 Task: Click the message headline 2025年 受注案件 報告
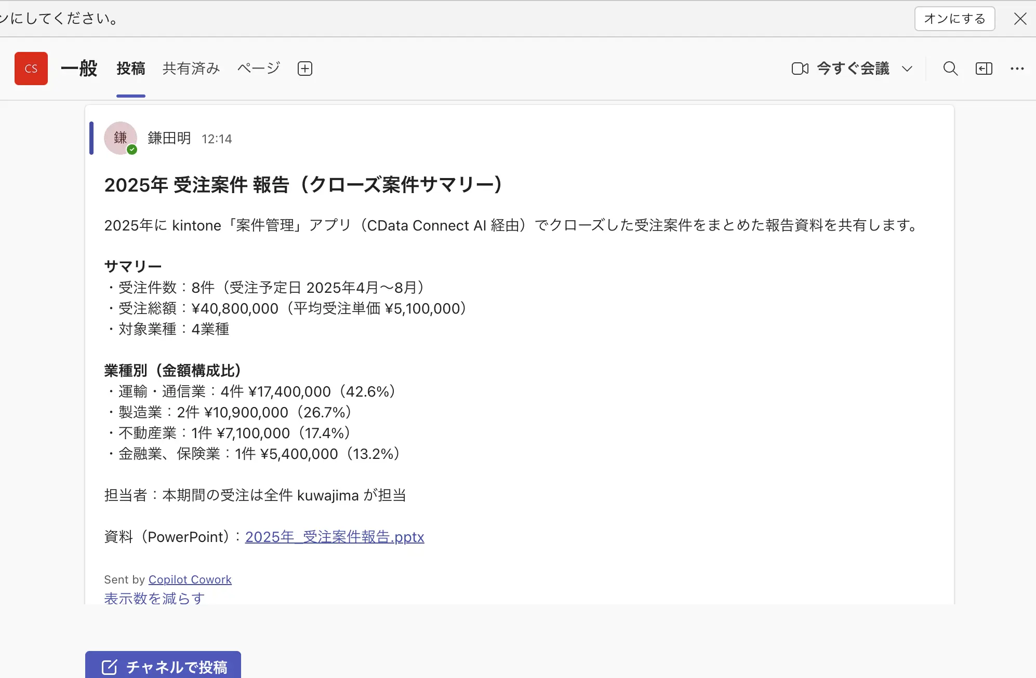[304, 185]
